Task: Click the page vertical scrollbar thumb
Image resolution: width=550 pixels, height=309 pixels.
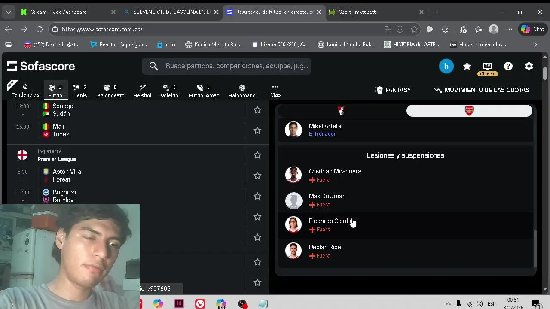Action: coord(545,73)
